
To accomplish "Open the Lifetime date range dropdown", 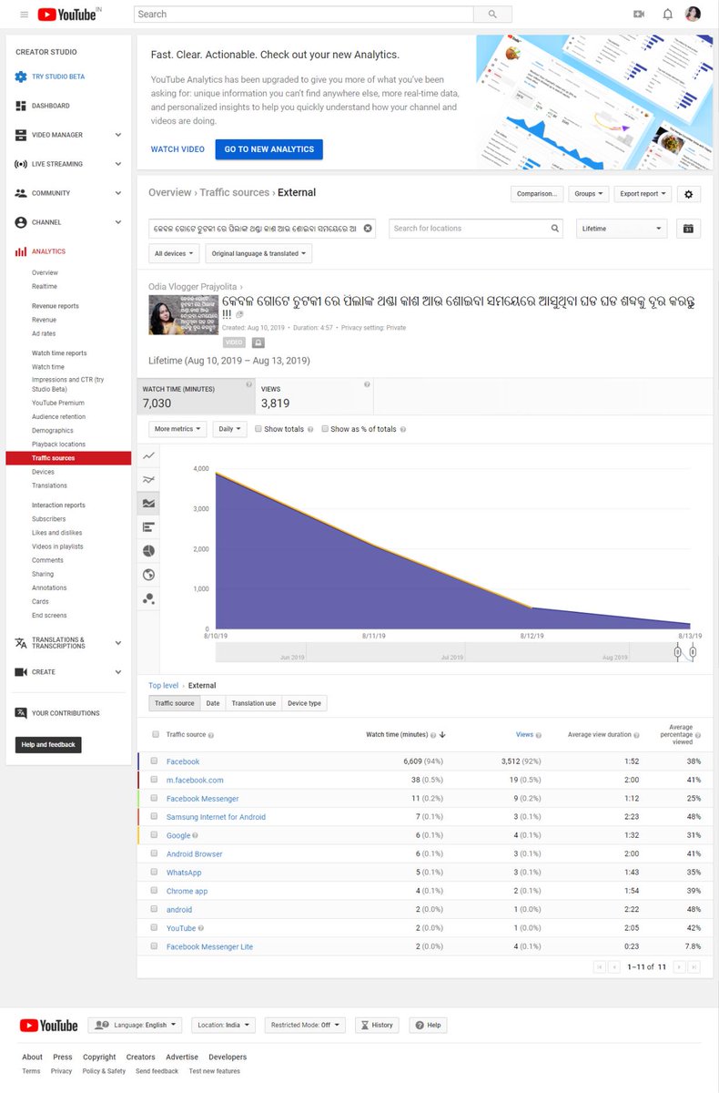I will [622, 229].
